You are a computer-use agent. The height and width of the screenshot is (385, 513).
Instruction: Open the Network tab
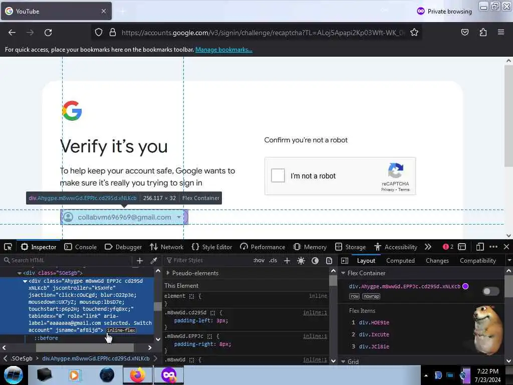pos(166,247)
